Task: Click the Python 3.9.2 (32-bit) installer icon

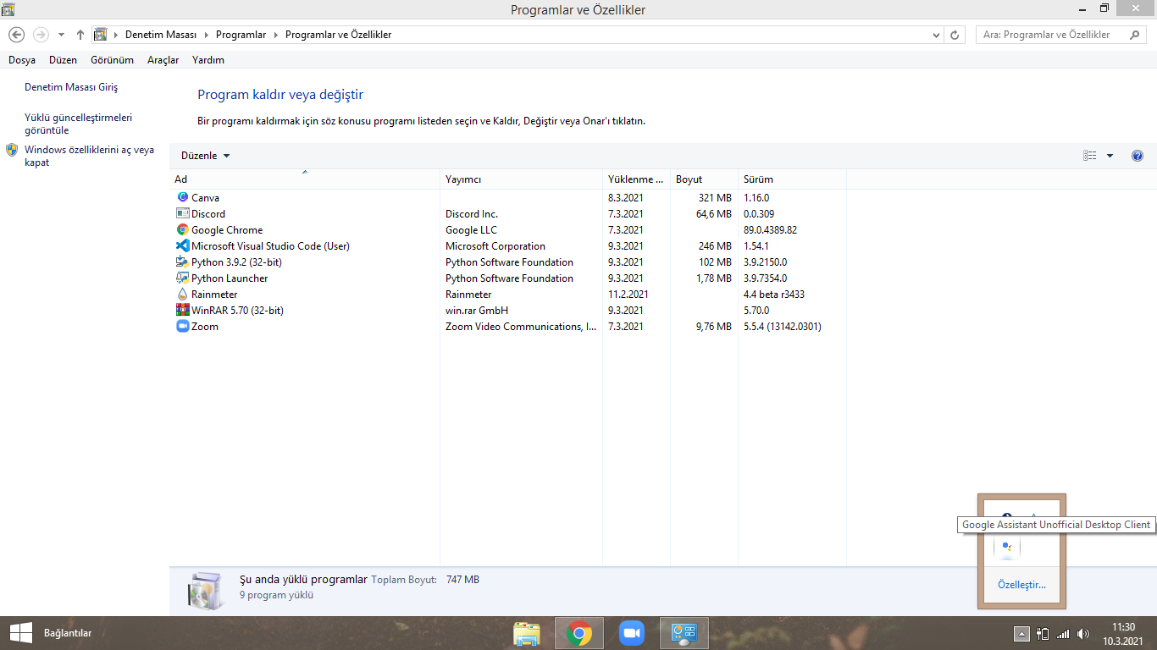Action: pyautogui.click(x=182, y=262)
